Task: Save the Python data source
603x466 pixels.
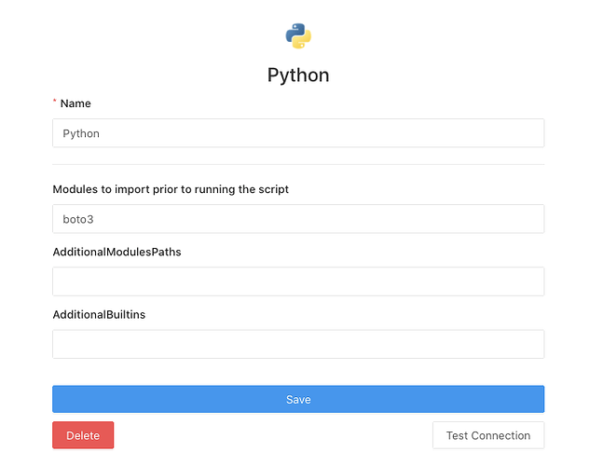Action: [x=298, y=399]
